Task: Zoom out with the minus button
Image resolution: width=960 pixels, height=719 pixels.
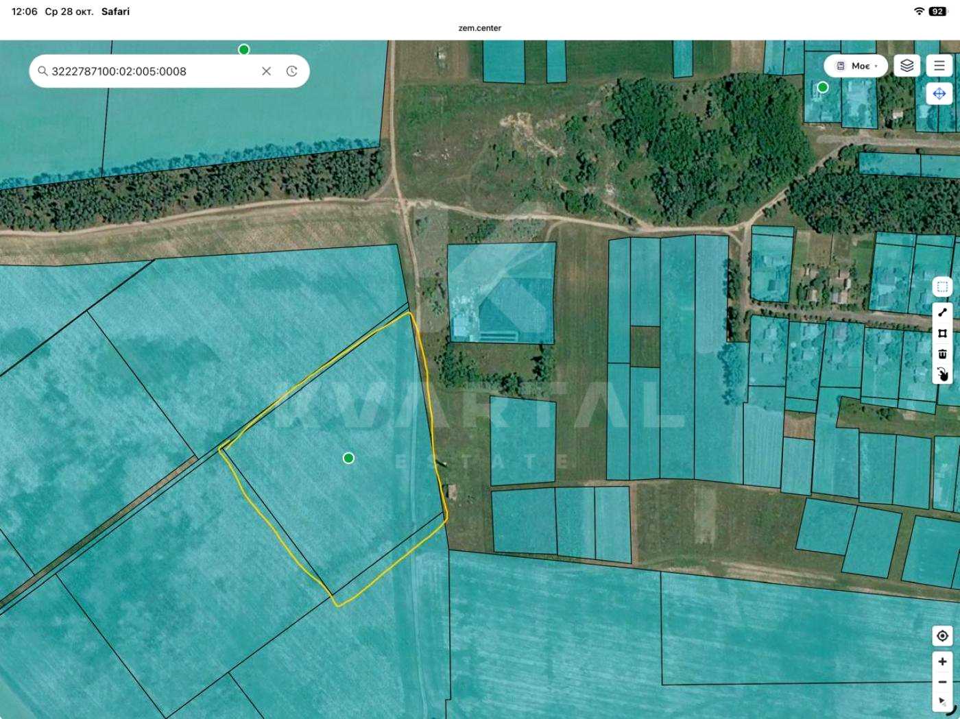Action: (x=942, y=682)
